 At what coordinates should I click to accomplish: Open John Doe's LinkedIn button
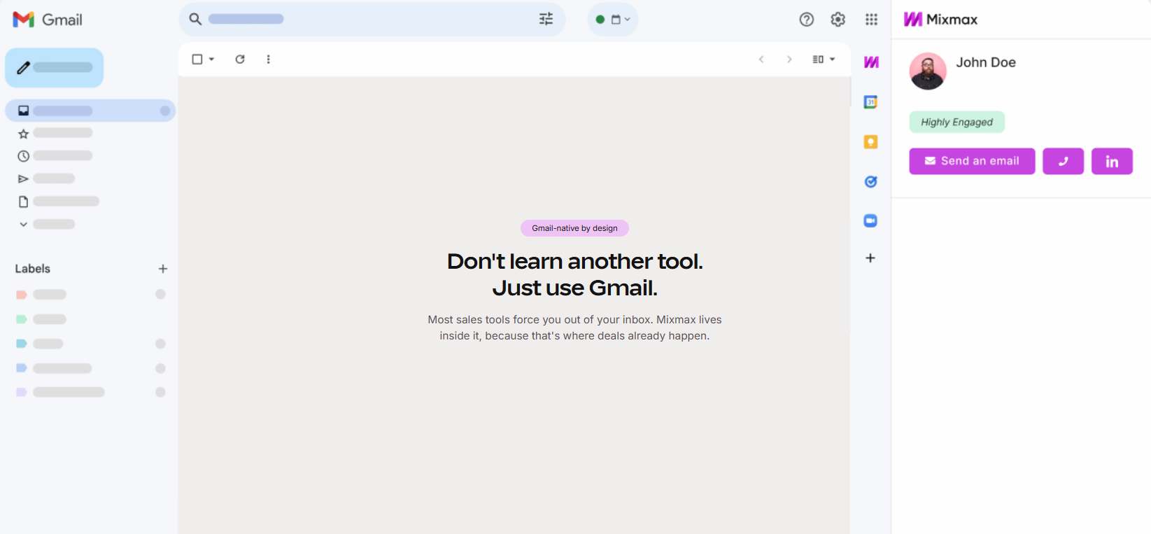click(x=1112, y=161)
